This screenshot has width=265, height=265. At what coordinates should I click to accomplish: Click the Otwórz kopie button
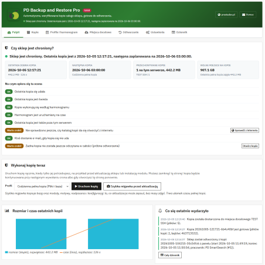[250, 146]
